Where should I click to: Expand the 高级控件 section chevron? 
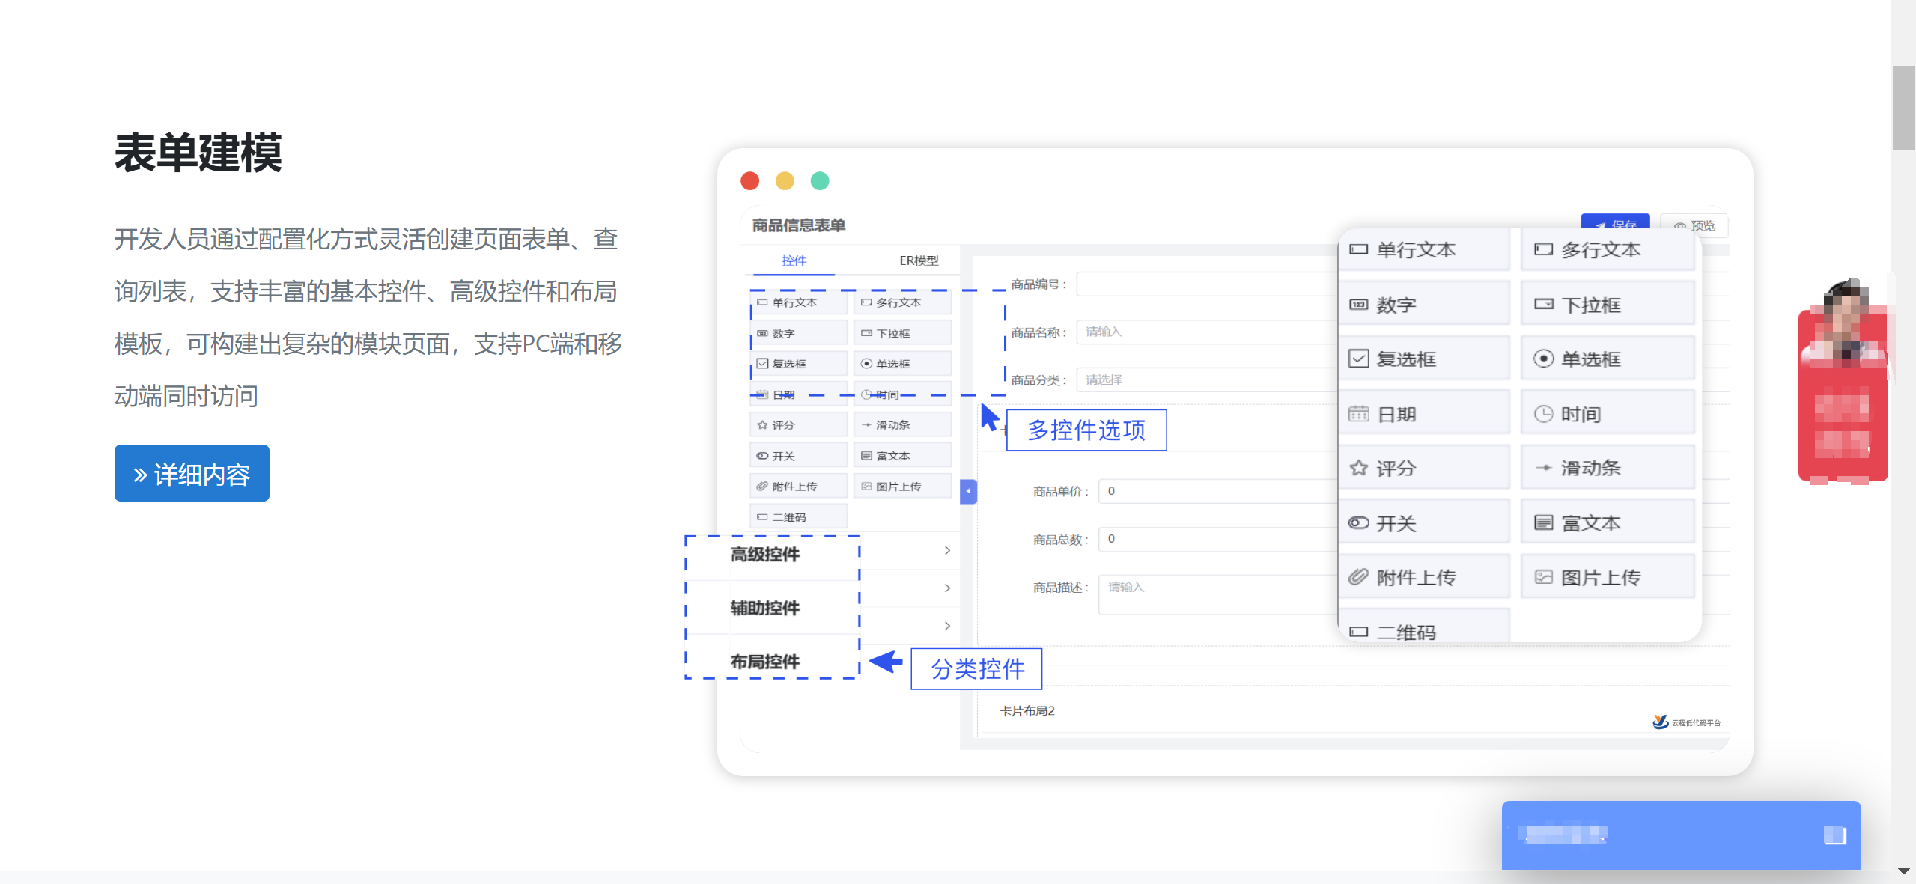[947, 551]
